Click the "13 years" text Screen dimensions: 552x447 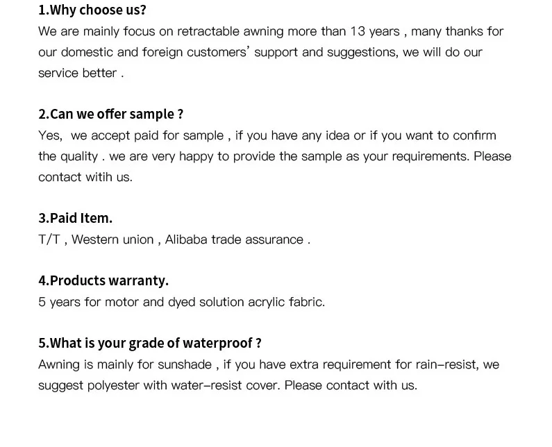pyautogui.click(x=375, y=31)
